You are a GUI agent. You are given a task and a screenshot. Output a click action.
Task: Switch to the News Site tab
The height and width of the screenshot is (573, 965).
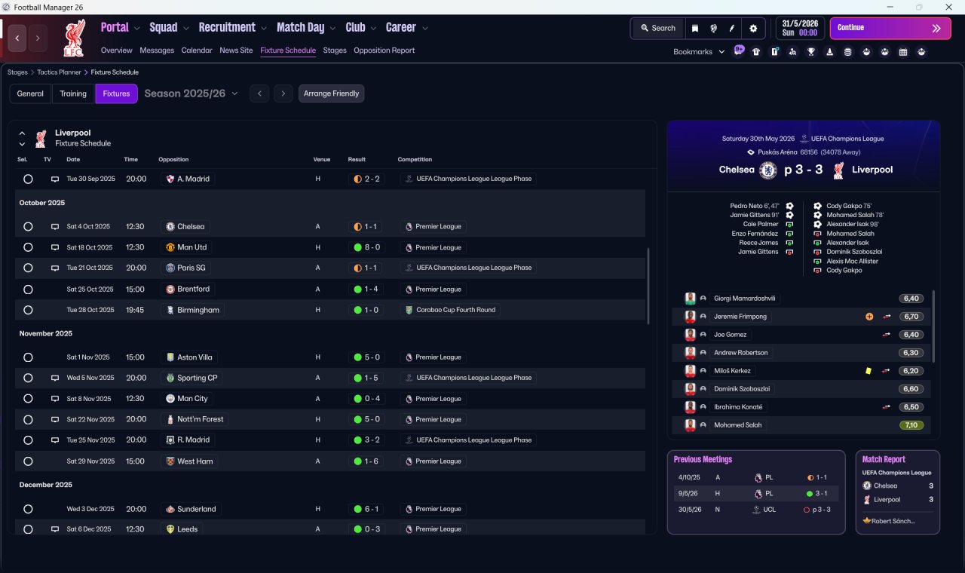click(x=236, y=51)
